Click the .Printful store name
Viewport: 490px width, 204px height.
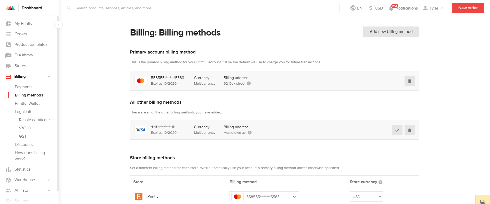coord(153,196)
